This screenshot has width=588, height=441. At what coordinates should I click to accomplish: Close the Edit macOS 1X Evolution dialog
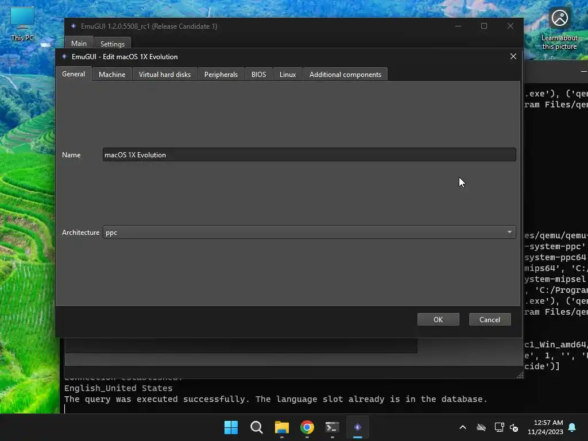513,56
